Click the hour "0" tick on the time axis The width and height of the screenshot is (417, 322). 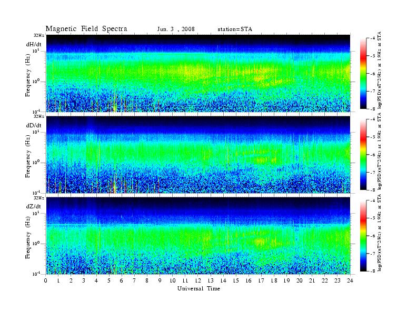pyautogui.click(x=46, y=280)
